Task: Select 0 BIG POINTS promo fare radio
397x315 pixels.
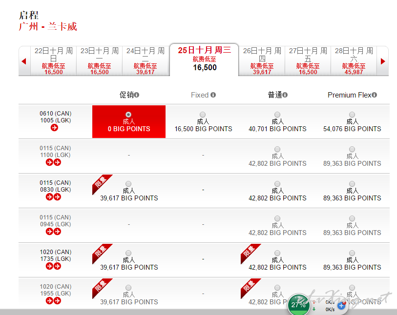Action: pyautogui.click(x=128, y=115)
